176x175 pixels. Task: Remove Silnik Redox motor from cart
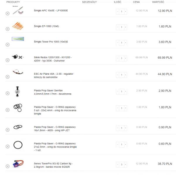click(x=8, y=60)
